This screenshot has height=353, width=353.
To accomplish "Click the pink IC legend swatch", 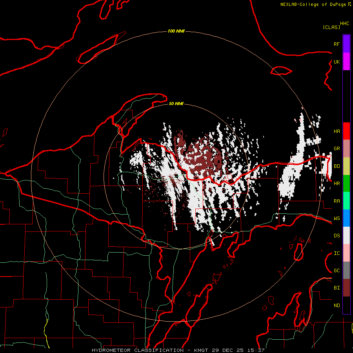I will click(x=346, y=253).
